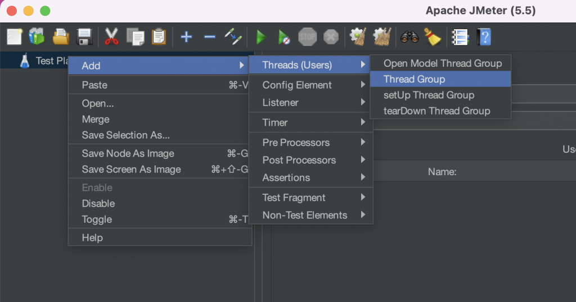Click the New test plan icon
This screenshot has width=576, height=302.
14,38
